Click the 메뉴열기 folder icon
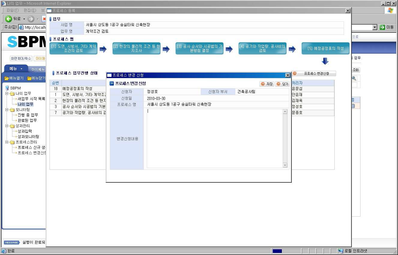The height and width of the screenshot is (255, 398). [x=7, y=78]
